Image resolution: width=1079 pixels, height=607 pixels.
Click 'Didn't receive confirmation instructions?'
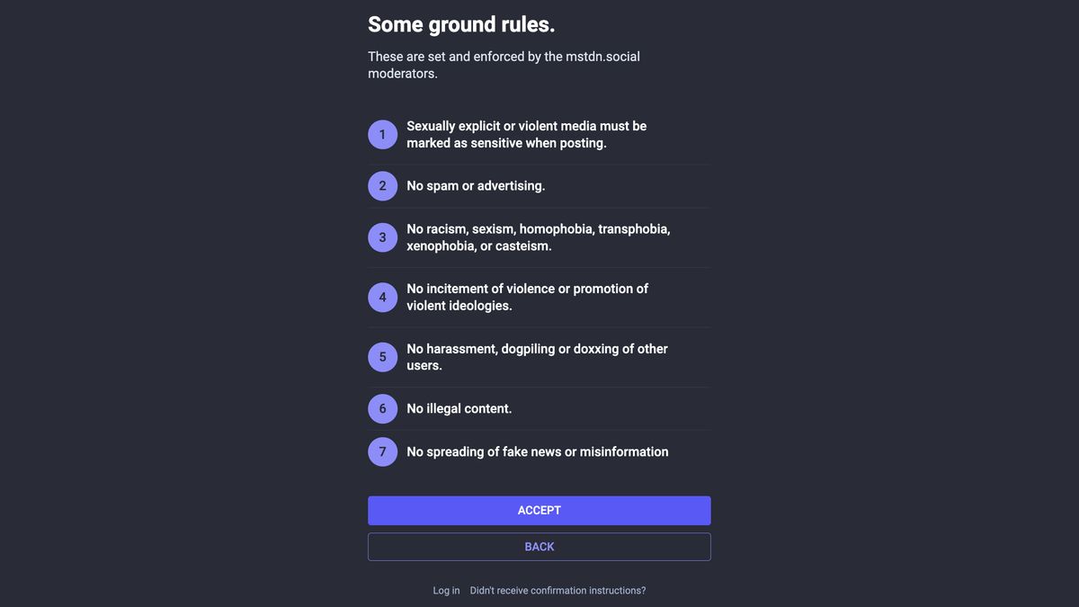click(x=557, y=590)
